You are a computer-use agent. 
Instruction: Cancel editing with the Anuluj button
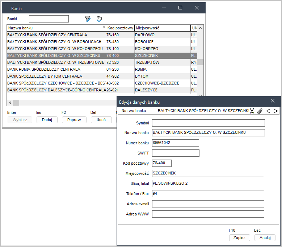click(x=265, y=238)
